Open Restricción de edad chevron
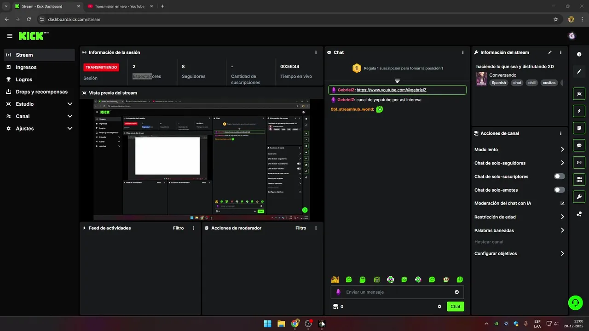Screen dimensions: 589x331 [562, 217]
